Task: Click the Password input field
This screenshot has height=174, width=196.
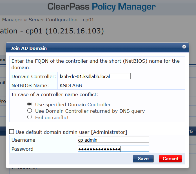Action: 113,149
